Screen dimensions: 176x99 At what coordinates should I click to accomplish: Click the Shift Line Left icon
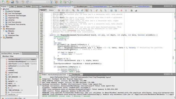(x=111, y=10)
